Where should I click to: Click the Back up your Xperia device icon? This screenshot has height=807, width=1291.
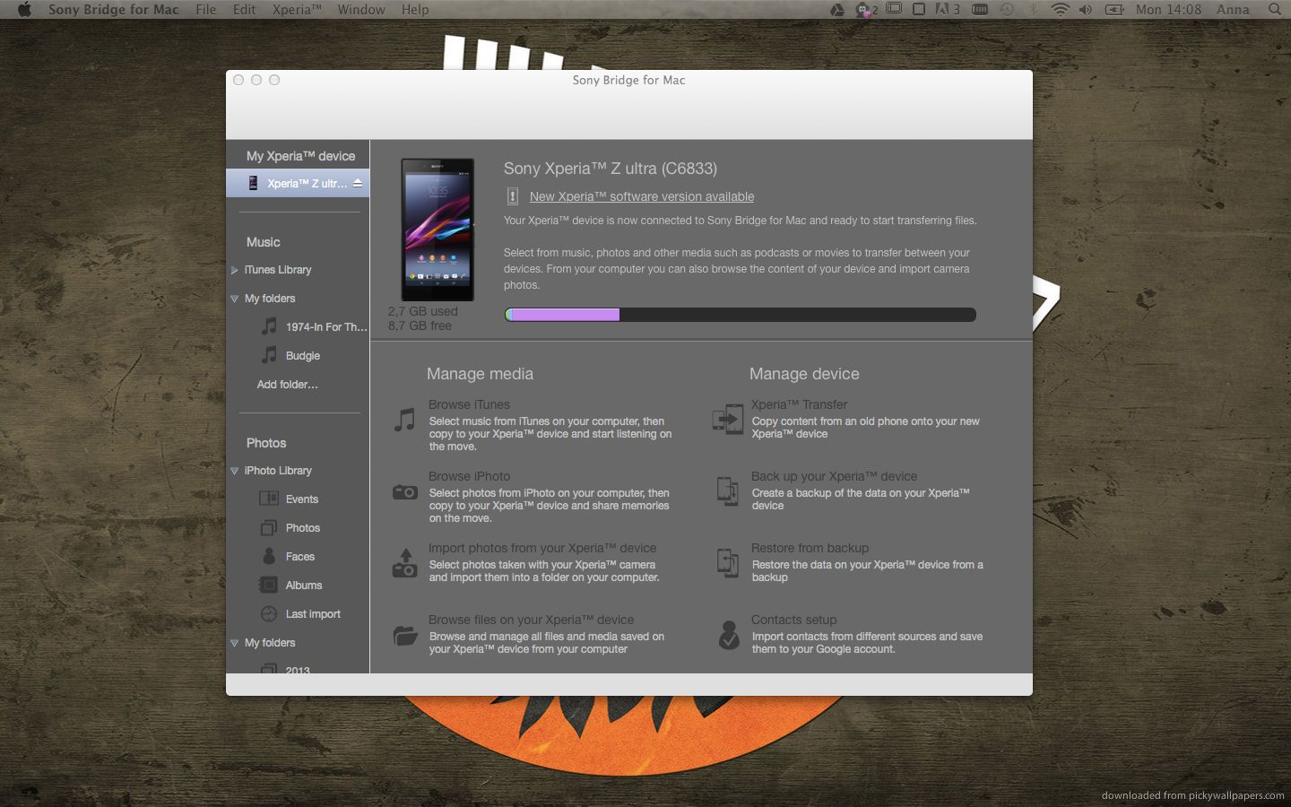727,491
